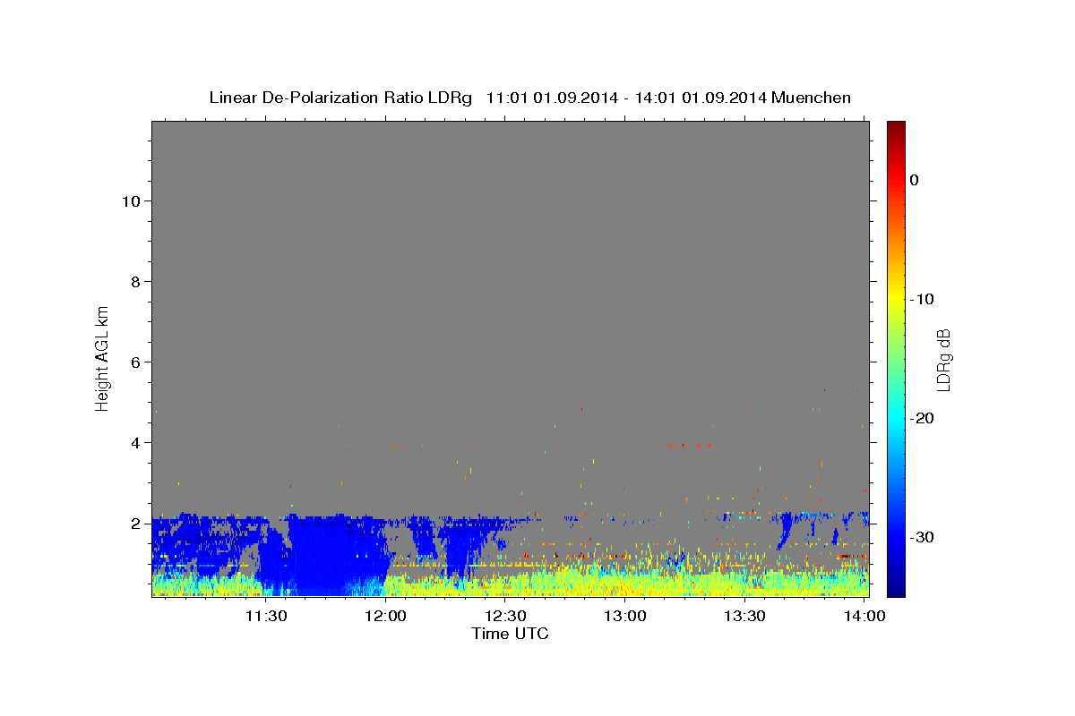Click the end date '14:01 01.09.2014' in the title
Screen dimensions: 1075x716
pos(700,98)
